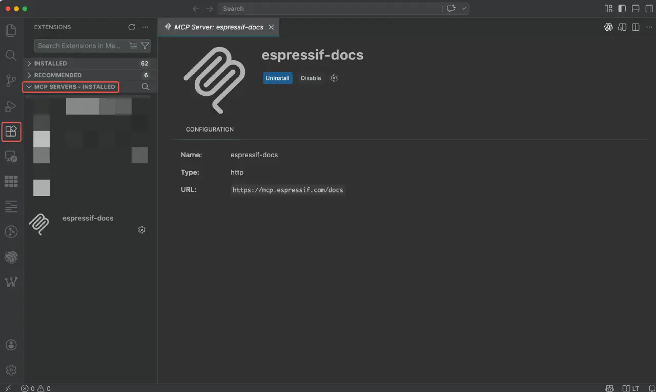Select the Extensions view icon
656x392 pixels.
click(x=11, y=132)
